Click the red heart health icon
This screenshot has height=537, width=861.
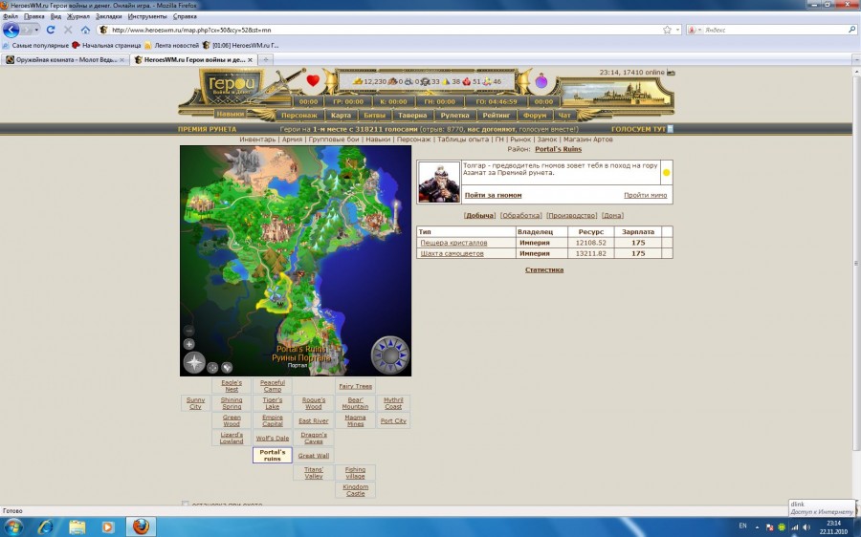(313, 80)
